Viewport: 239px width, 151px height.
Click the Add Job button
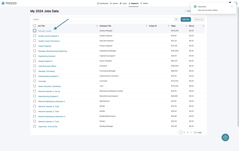coord(186,19)
